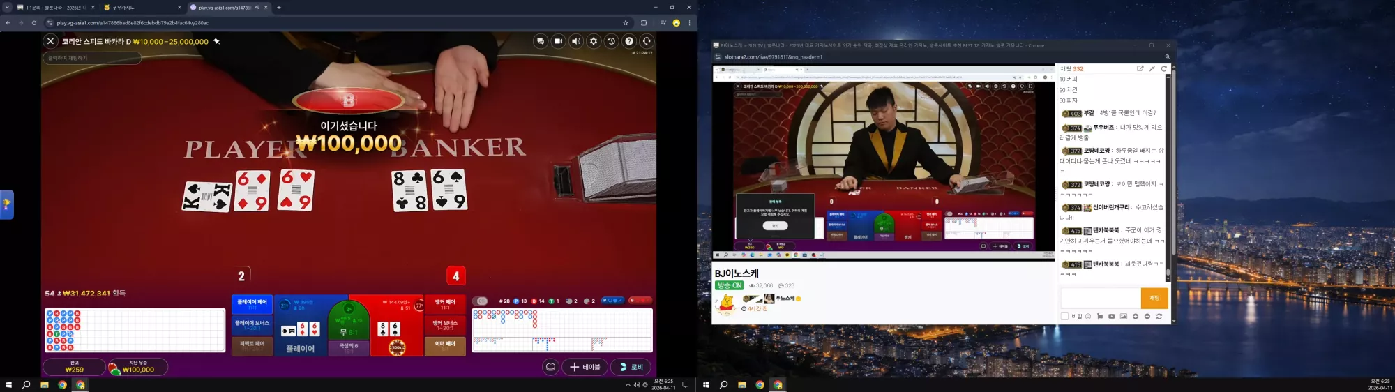This screenshot has height=392, width=1395.
Task: Open Windows Start on left taskbar
Action: (8, 384)
